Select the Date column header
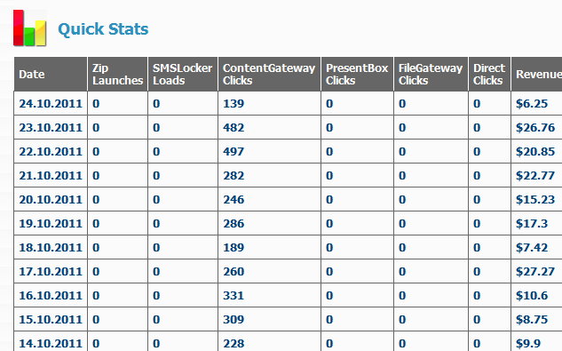The height and width of the screenshot is (351, 562). point(51,74)
